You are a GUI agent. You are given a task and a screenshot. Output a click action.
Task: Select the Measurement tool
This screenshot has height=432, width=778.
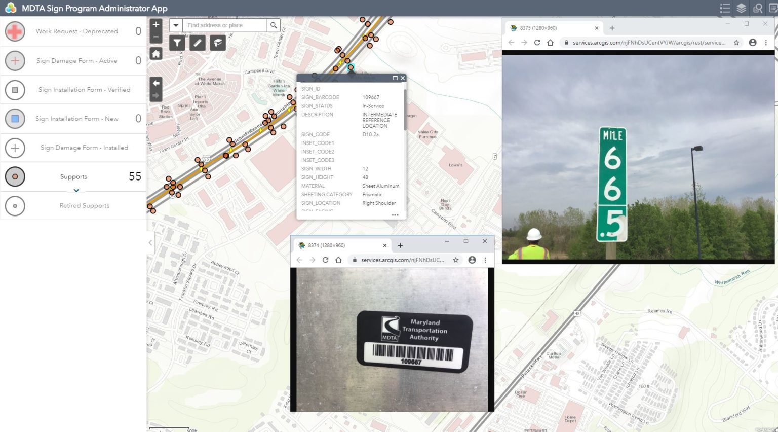pyautogui.click(x=197, y=43)
